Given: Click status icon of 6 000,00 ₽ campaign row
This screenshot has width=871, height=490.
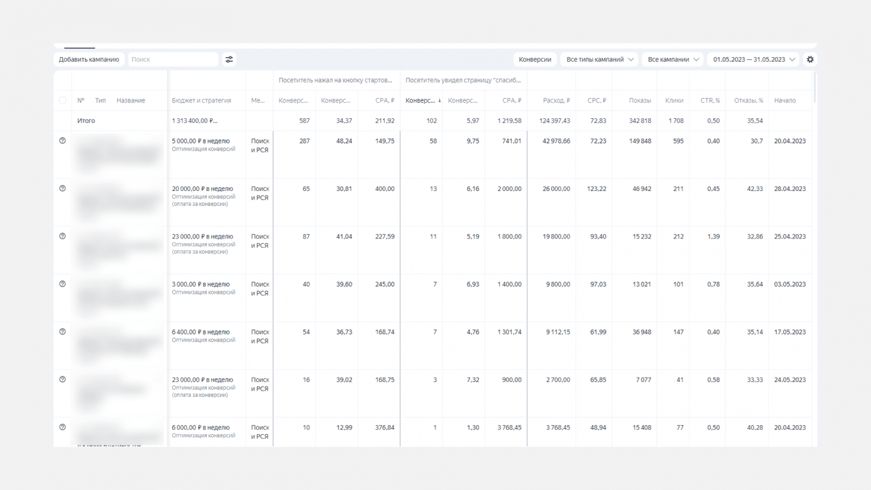Looking at the screenshot, I should coord(62,428).
